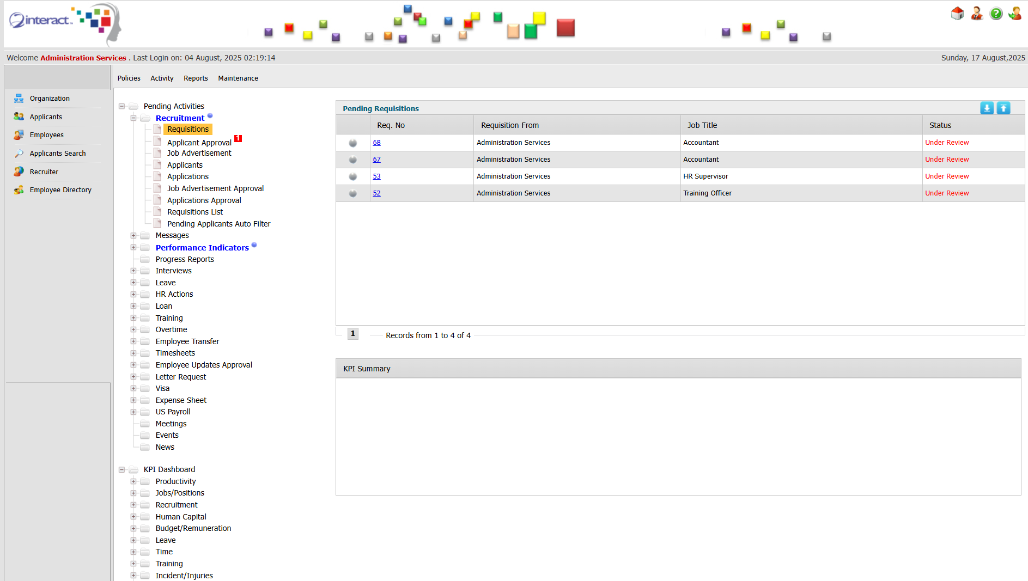Click the Meetings folder icon
1028x581 pixels.
pyautogui.click(x=145, y=424)
